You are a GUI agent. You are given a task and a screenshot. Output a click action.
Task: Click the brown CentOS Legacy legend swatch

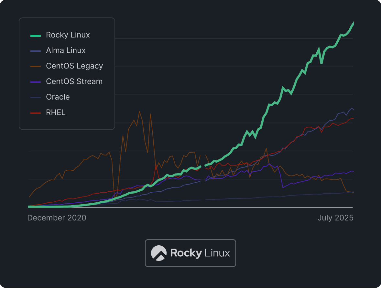[36, 67]
